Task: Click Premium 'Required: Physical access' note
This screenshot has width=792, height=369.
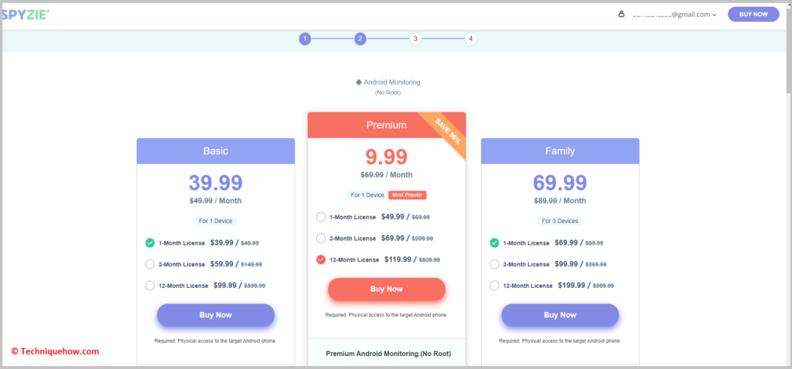Action: tap(387, 315)
